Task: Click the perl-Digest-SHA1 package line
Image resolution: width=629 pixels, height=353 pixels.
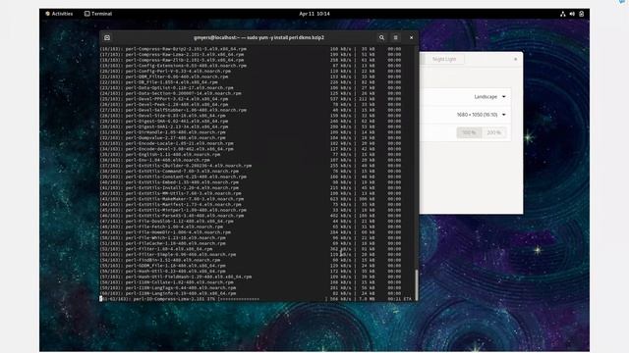Action: [251, 126]
